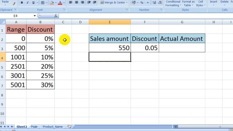The width and height of the screenshot is (233, 131).
Task: Open underline style dropdown arrow
Action: (x=37, y=3)
